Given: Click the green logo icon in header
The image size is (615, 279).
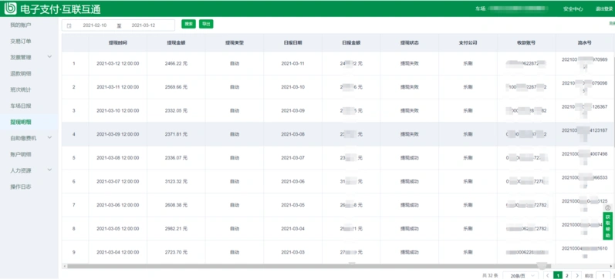Looking at the screenshot, I should pyautogui.click(x=10, y=8).
